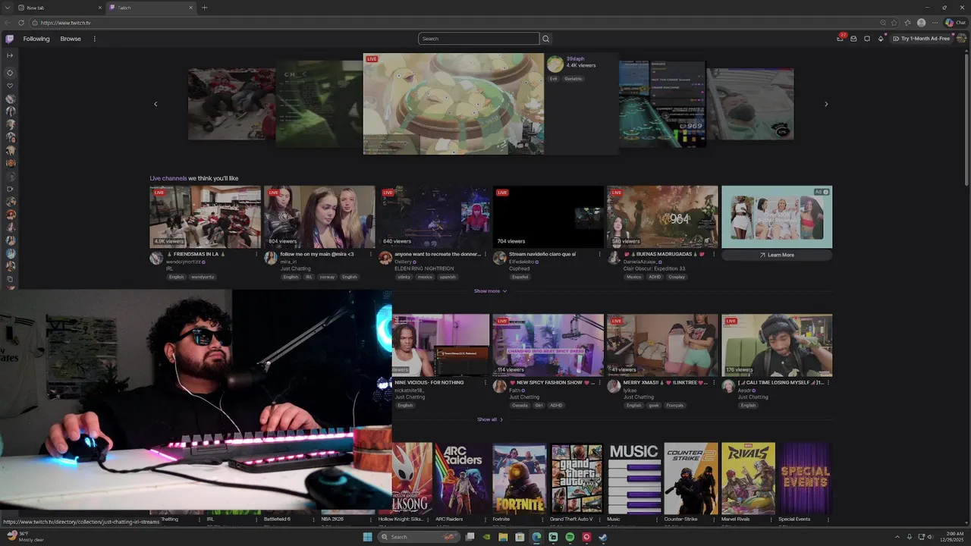Reload the page with the refresh icon
971x546 pixels.
coord(21,23)
